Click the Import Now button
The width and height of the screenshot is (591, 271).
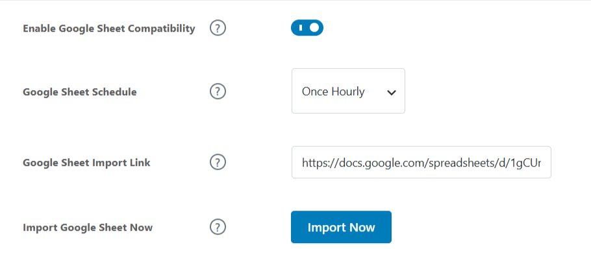tap(341, 227)
